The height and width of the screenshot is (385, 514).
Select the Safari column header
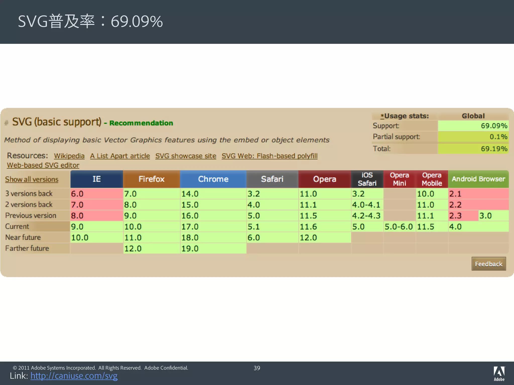(x=272, y=179)
